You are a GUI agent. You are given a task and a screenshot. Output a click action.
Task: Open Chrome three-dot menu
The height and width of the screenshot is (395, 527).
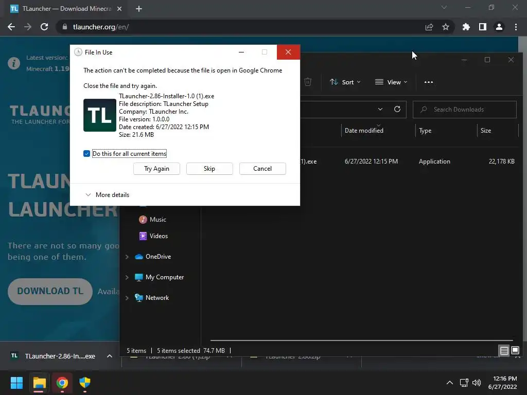tap(516, 27)
